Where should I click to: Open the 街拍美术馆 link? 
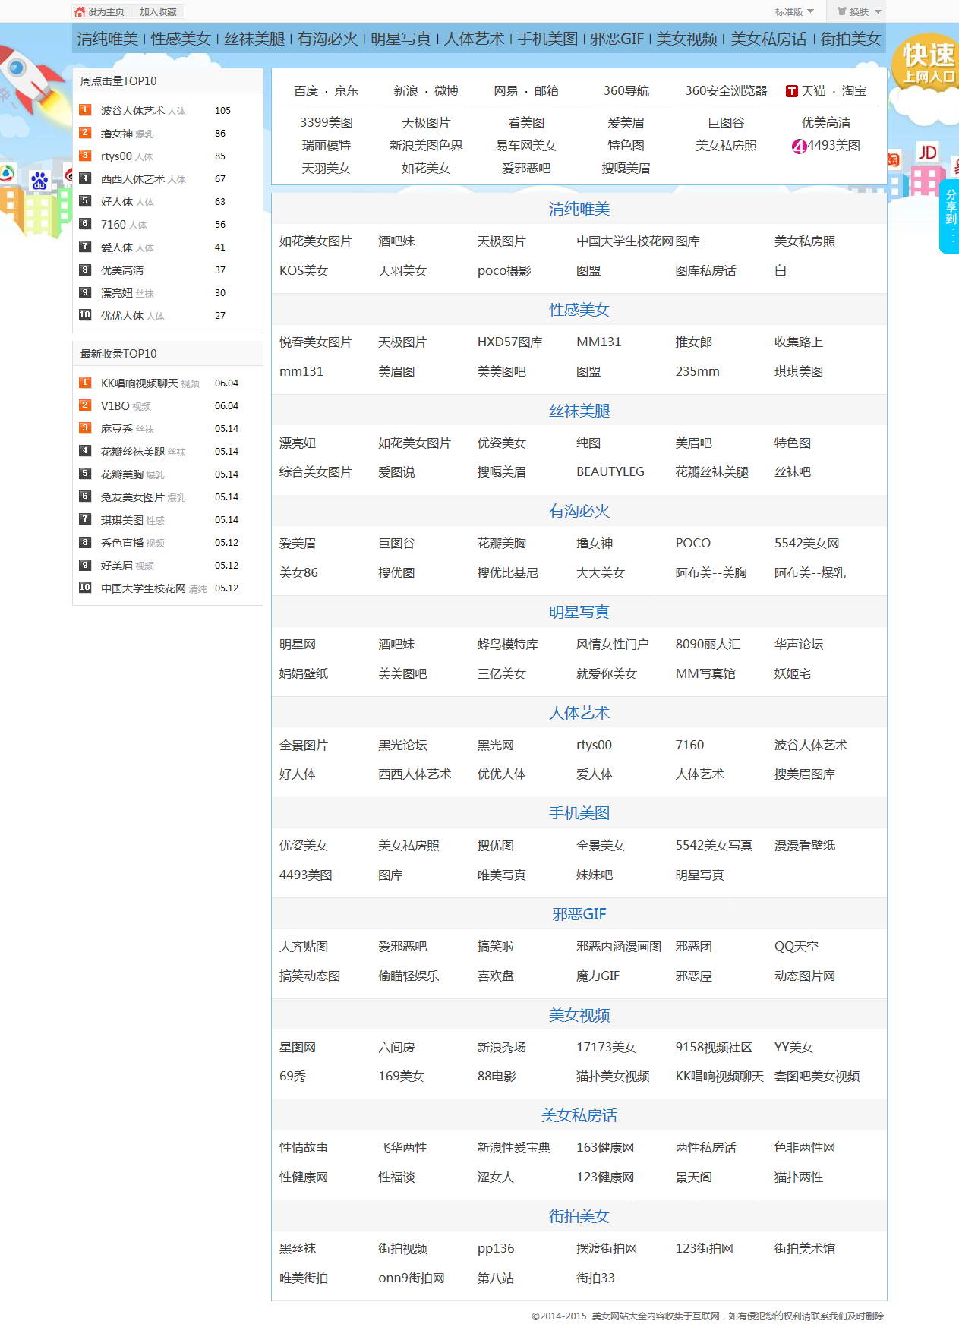coord(805,1249)
